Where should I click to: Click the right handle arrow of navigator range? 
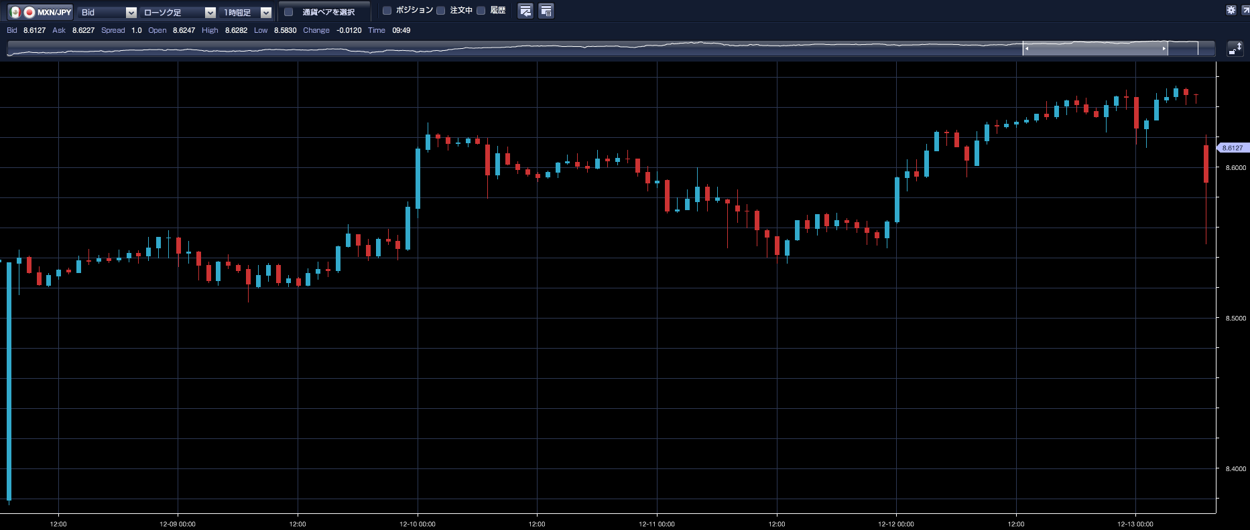pyautogui.click(x=1164, y=48)
